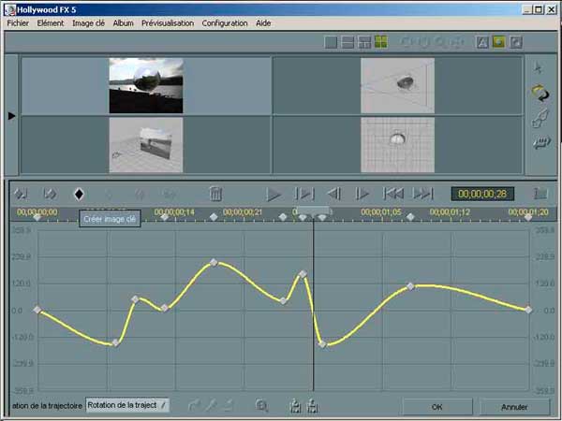
Task: Step forward one frame
Action: point(362,194)
